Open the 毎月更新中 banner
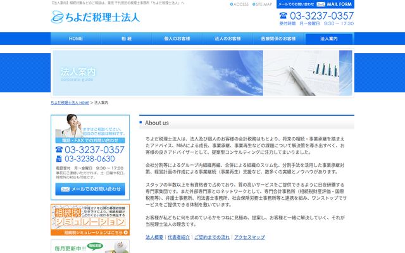405x253 pixels. click(90, 246)
